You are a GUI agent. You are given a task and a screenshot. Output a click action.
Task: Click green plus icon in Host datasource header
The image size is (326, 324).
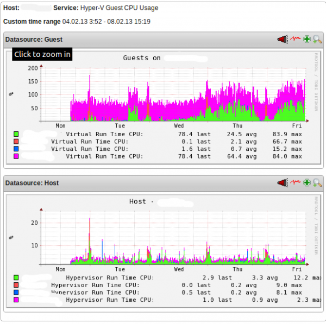307,183
